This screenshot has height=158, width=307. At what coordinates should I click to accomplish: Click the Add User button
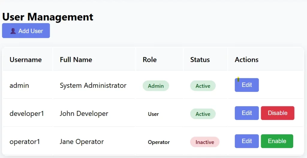tap(26, 31)
